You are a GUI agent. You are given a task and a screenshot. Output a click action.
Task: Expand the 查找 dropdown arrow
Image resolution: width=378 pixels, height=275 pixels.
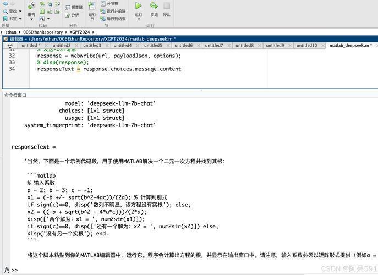pyautogui.click(x=20, y=12)
